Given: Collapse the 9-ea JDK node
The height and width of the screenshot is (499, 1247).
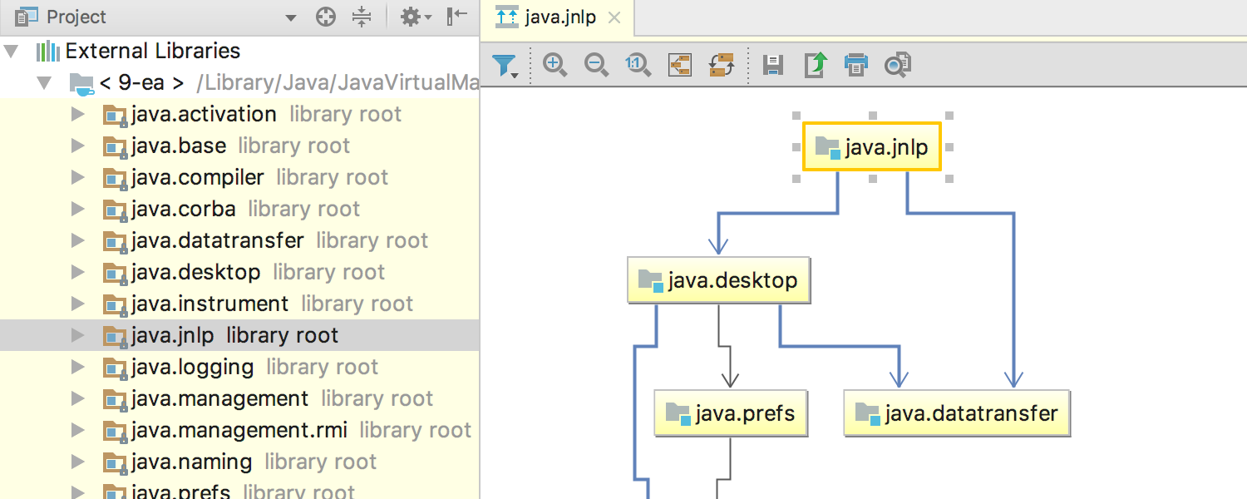Looking at the screenshot, I should click(43, 82).
